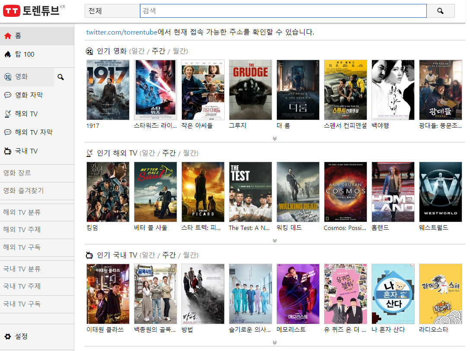Select 영화 in the sidebar
This screenshot has width=470, height=351.
27,77
